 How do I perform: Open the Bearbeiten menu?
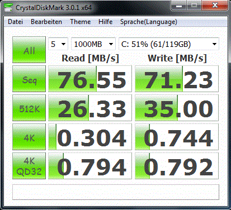pos(46,22)
